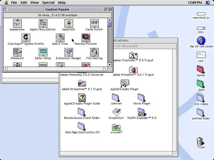Image resolution: width=214 pixels, height=160 pixels.
Task: Select the Unix disk icon
Action: [x=201, y=28]
